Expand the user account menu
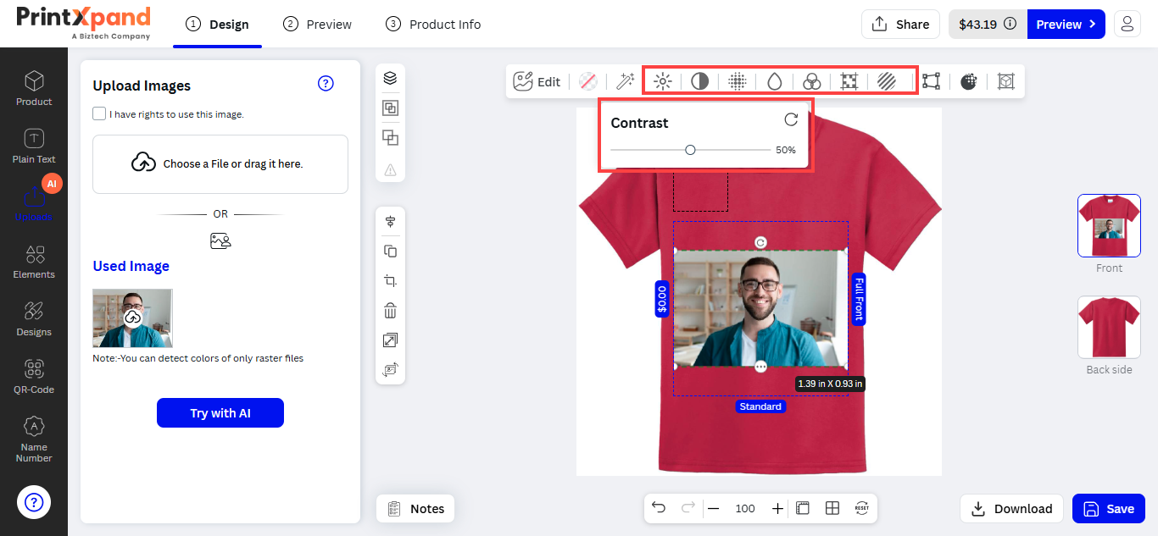Viewport: 1158px width, 536px height. (x=1127, y=25)
